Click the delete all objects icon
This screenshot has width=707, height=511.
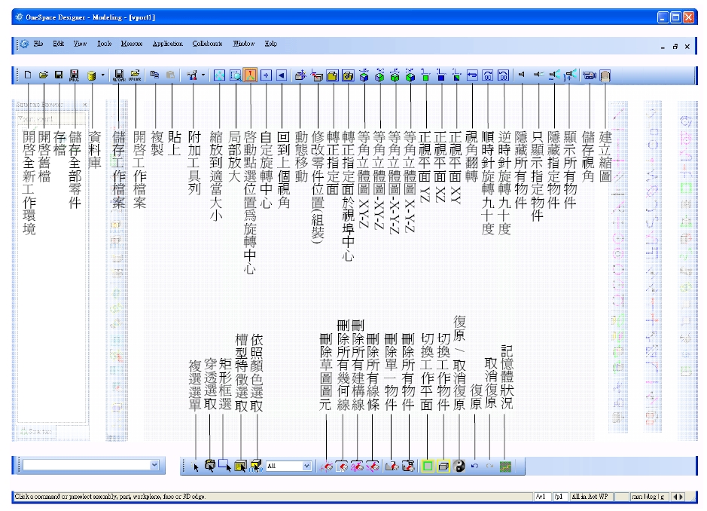click(x=409, y=467)
